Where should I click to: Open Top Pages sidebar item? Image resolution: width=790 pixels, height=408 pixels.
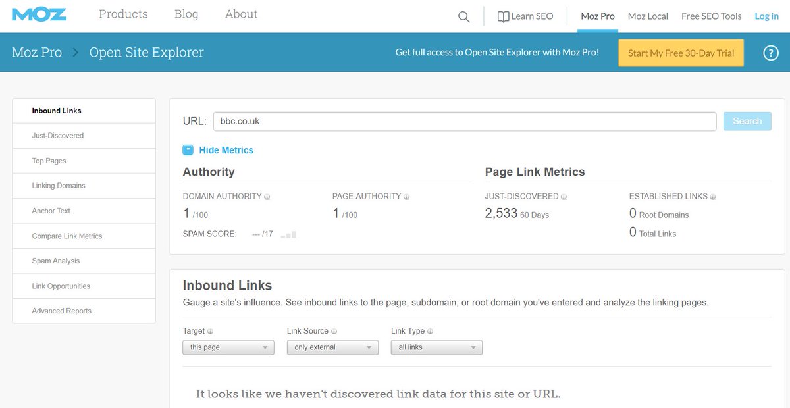click(x=84, y=161)
